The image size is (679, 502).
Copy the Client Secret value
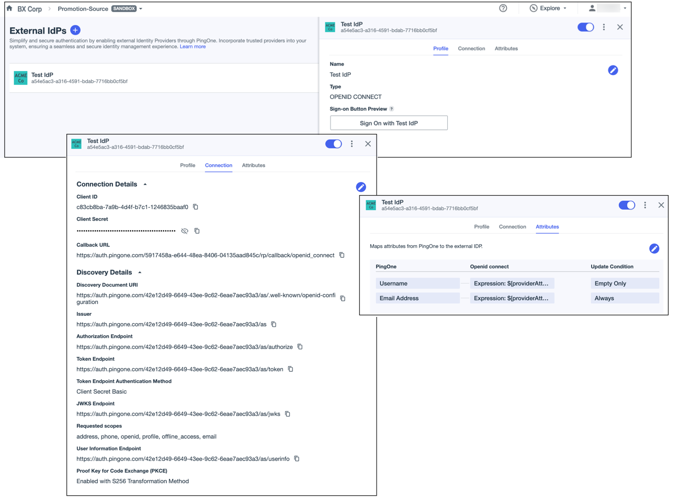click(197, 231)
